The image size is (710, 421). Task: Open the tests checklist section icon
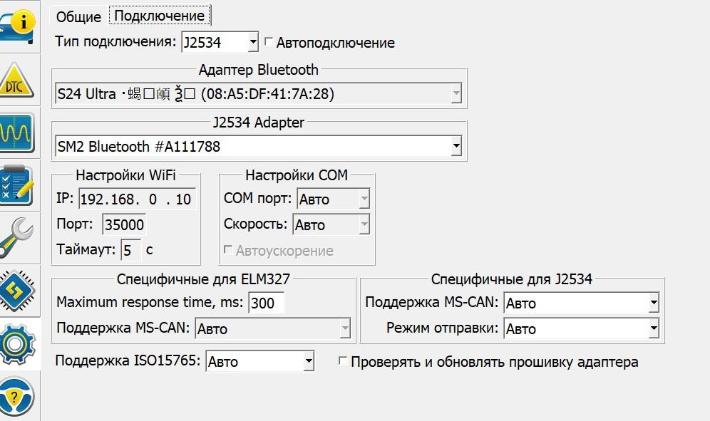click(x=17, y=185)
